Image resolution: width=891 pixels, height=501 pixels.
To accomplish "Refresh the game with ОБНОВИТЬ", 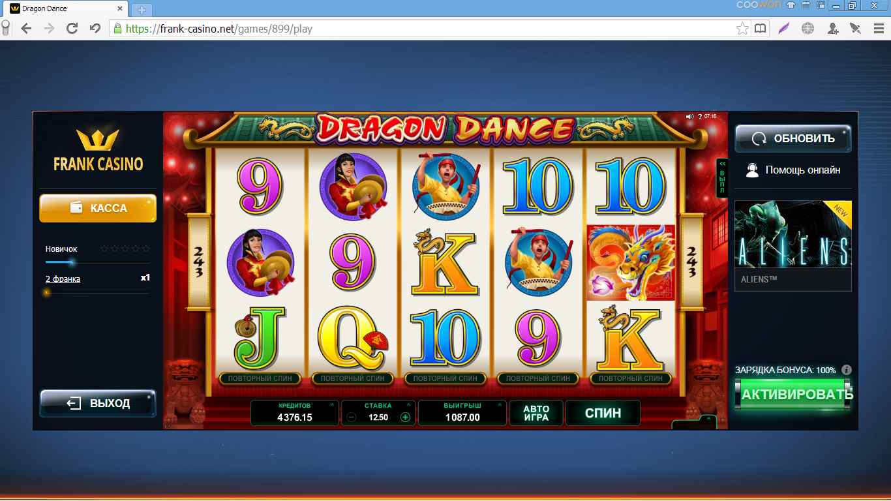I will (x=793, y=138).
